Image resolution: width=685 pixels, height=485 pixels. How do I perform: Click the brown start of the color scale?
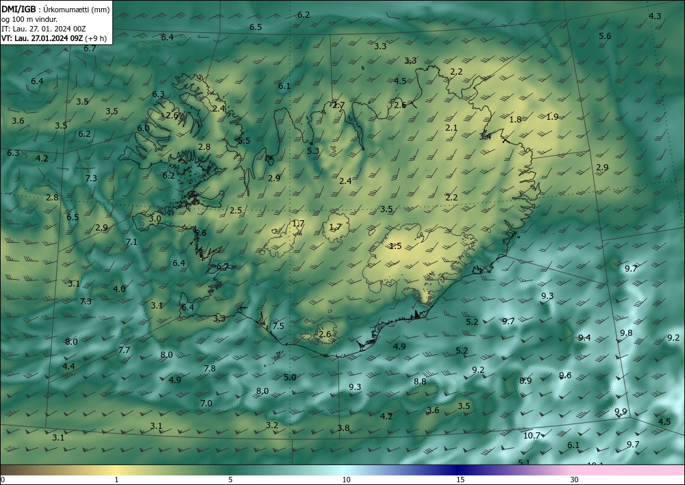click(13, 470)
